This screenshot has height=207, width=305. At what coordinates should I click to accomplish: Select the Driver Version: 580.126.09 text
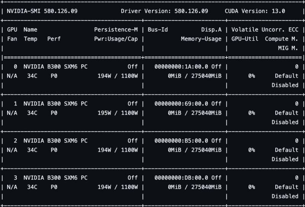[x=164, y=11]
